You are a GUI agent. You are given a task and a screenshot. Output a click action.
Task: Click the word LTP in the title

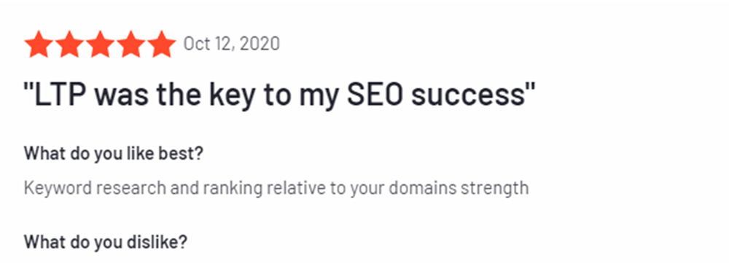pyautogui.click(x=63, y=93)
